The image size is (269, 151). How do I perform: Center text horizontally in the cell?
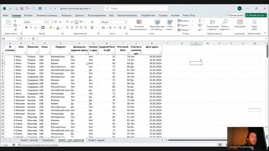coord(72,28)
